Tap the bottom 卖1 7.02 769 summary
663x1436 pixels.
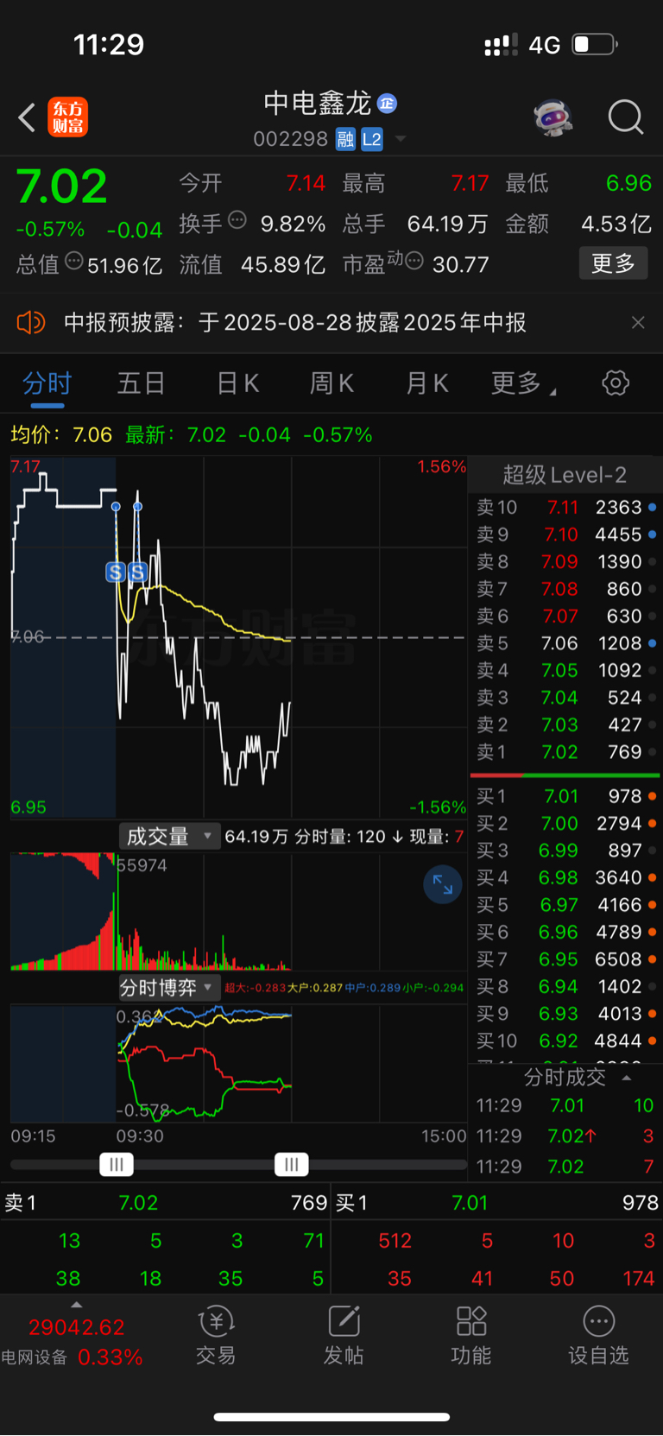[x=166, y=1203]
